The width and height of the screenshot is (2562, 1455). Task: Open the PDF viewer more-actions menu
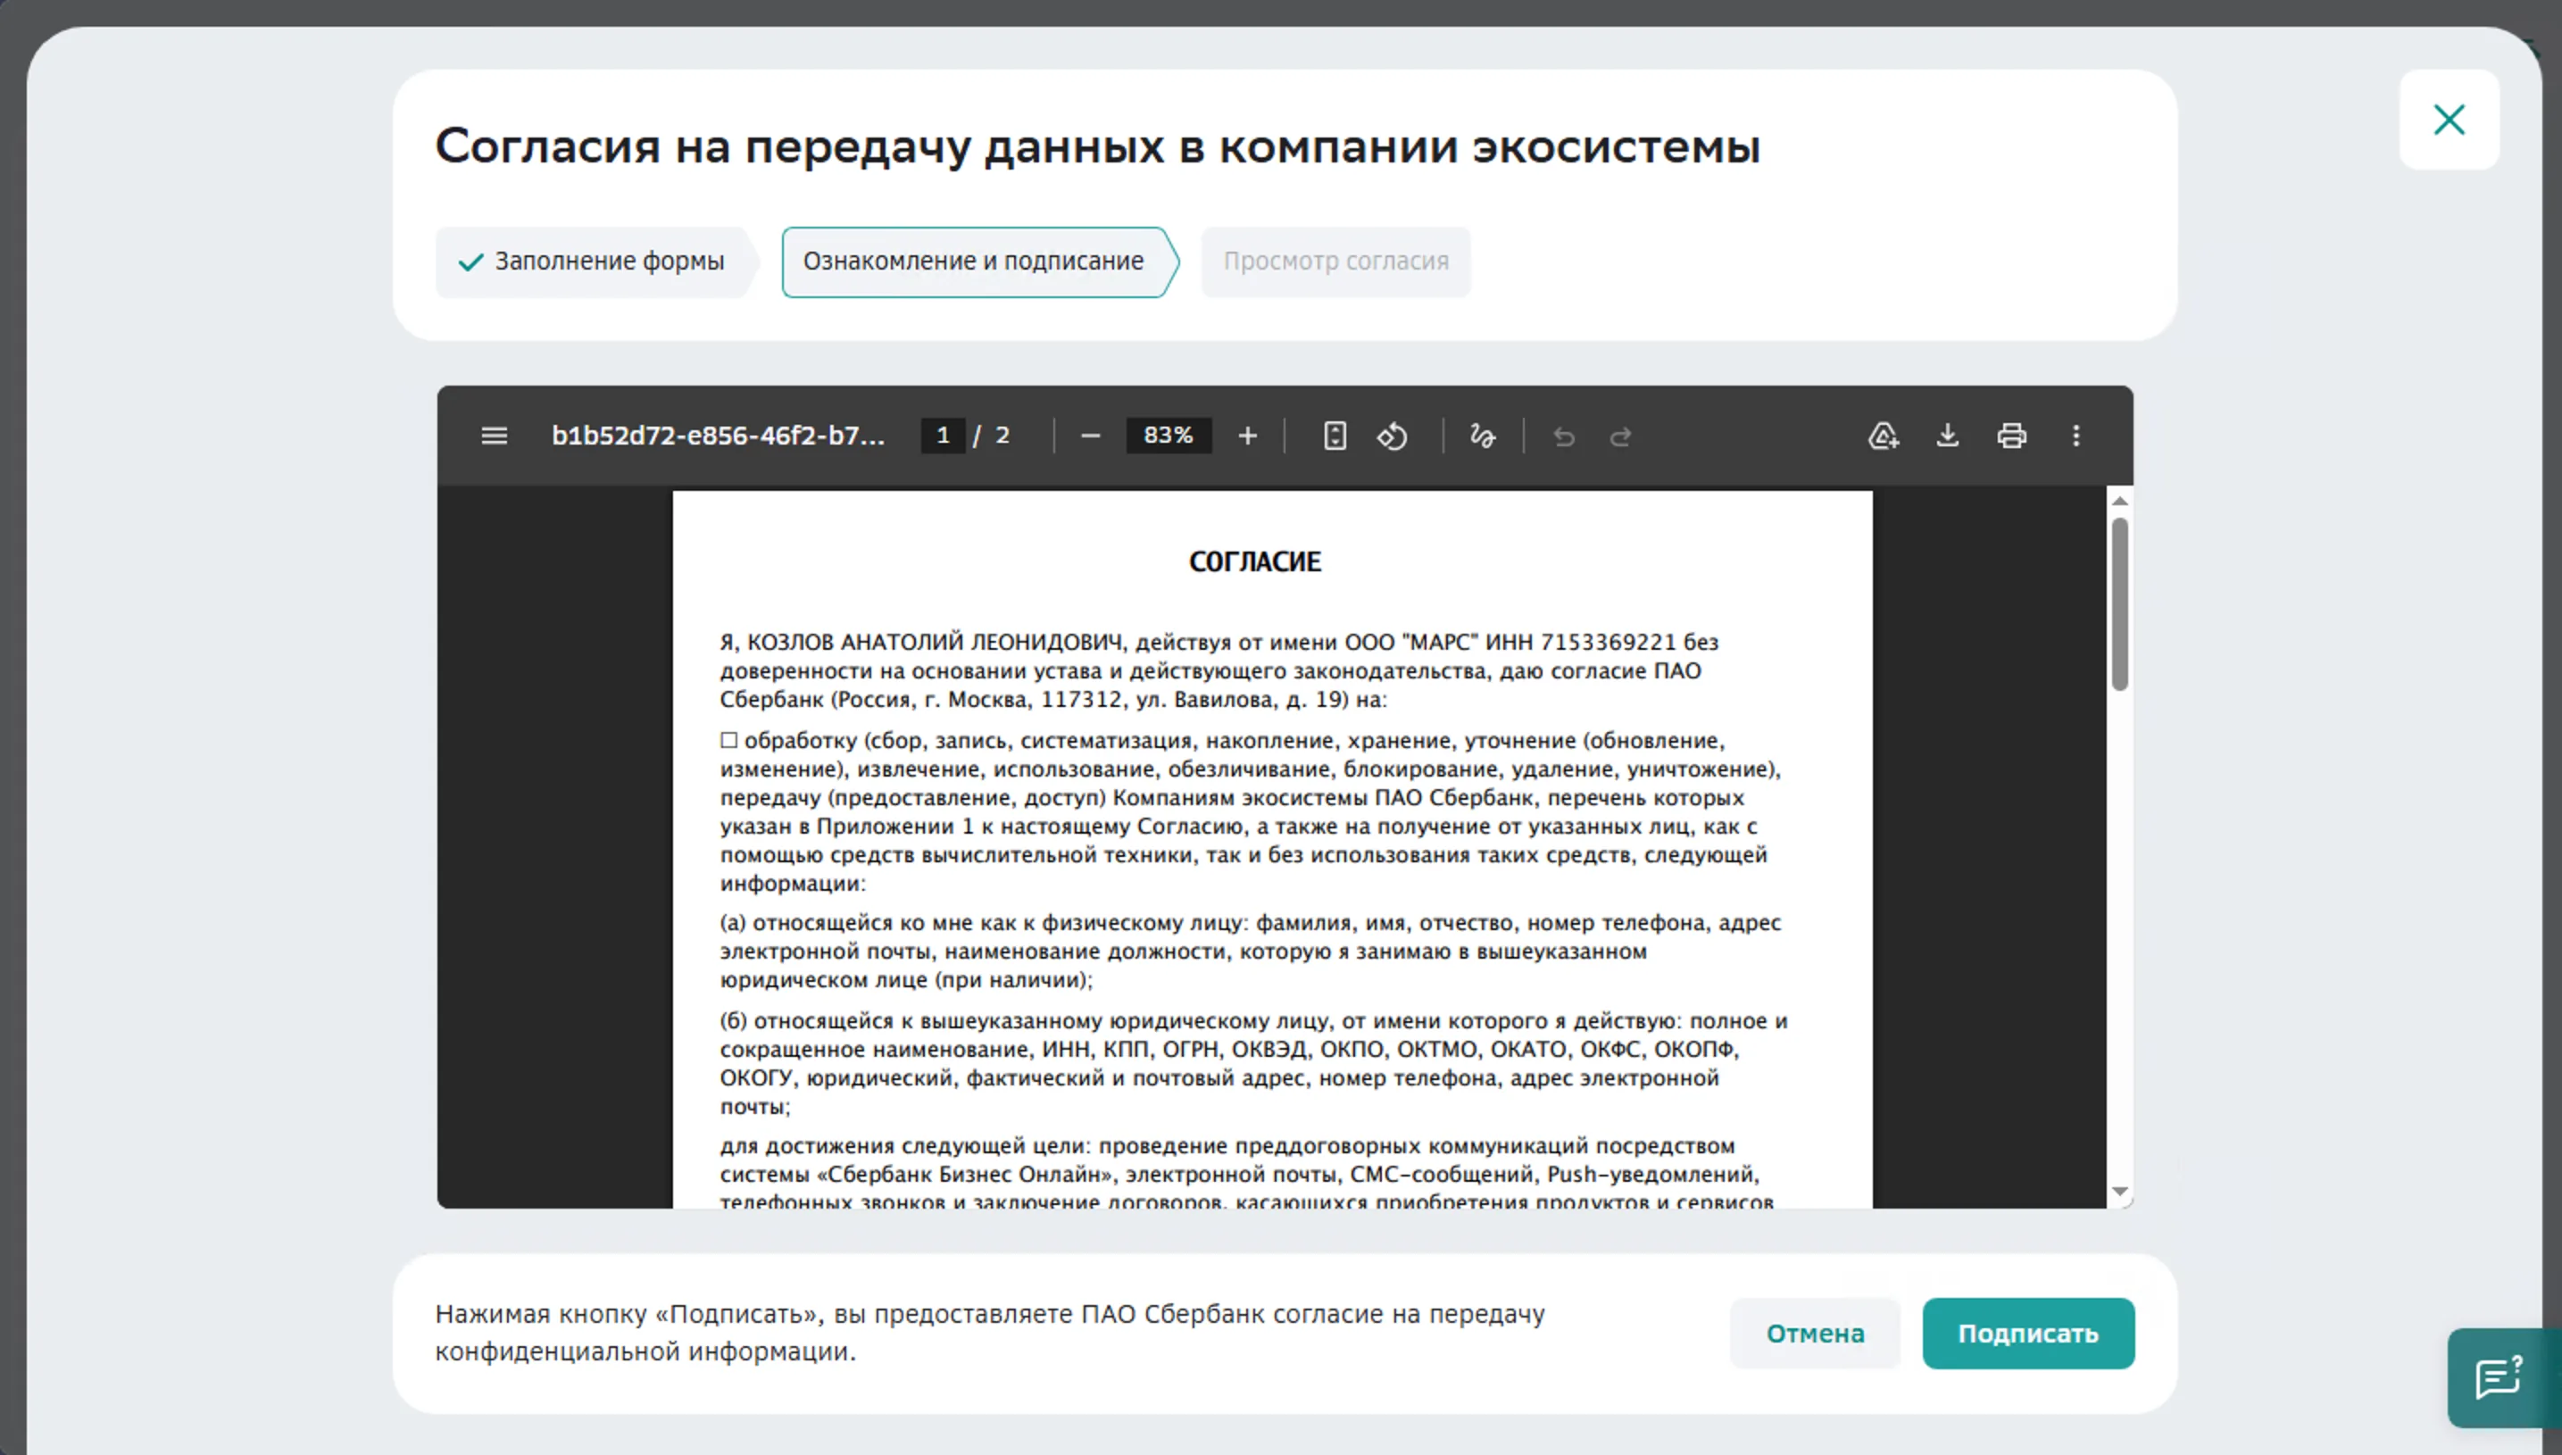point(2076,436)
